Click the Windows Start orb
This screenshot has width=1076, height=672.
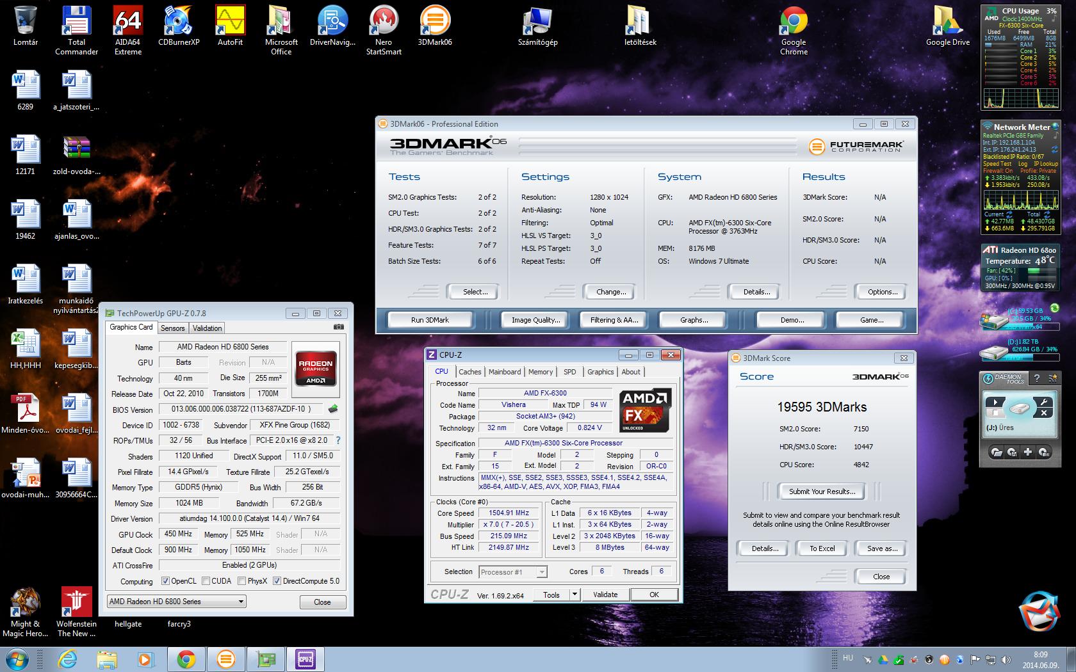pyautogui.click(x=17, y=659)
